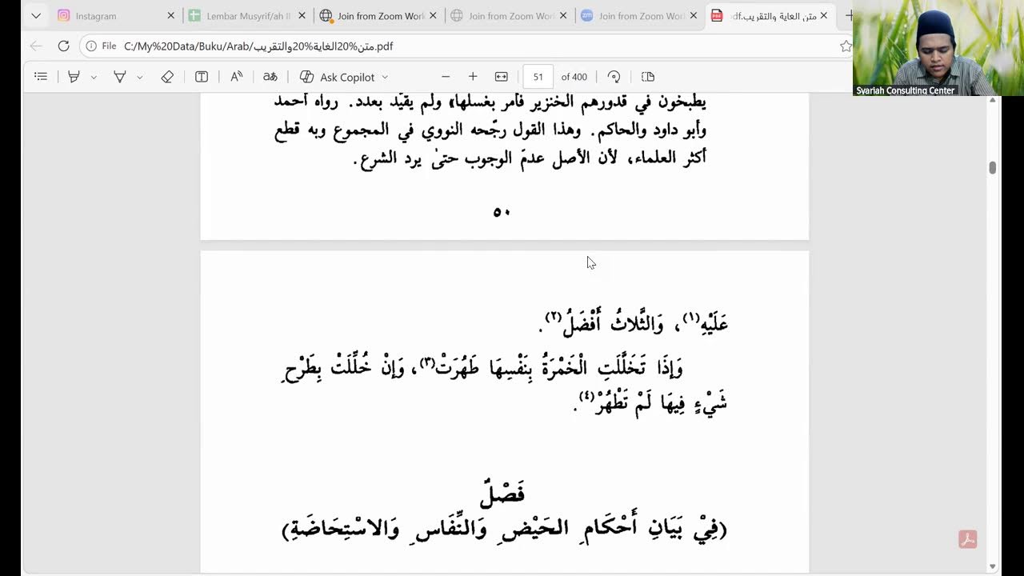Screen dimensions: 1024x576
Task: Click the 'of 400' page count text
Action: [x=574, y=77]
